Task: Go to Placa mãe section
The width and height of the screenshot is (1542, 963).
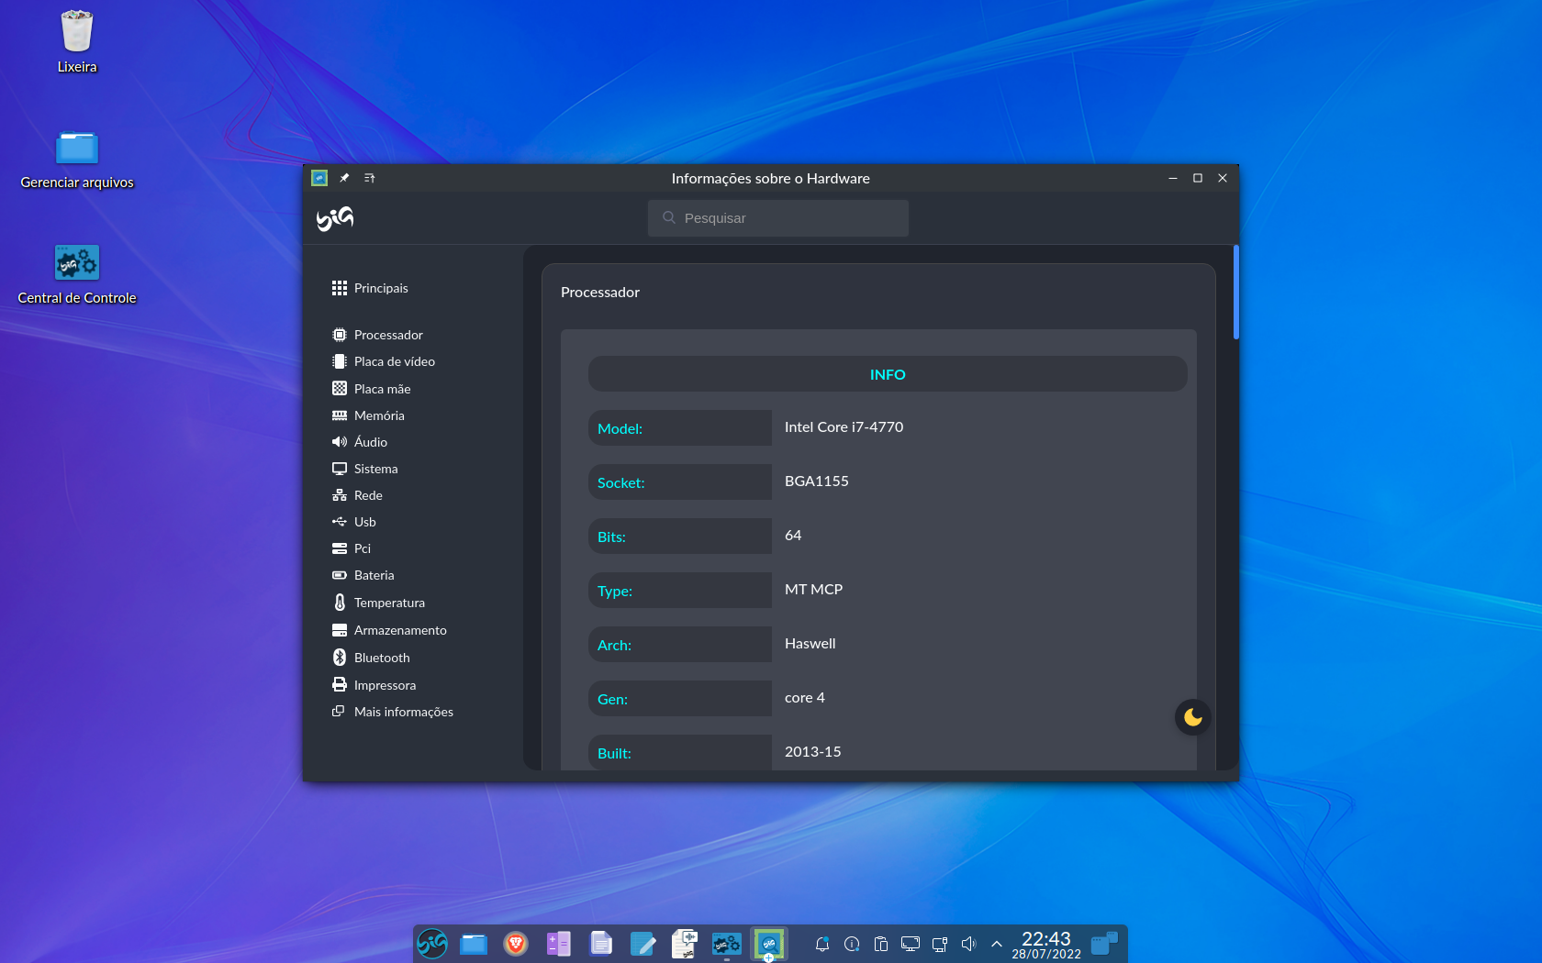Action: pos(371,389)
